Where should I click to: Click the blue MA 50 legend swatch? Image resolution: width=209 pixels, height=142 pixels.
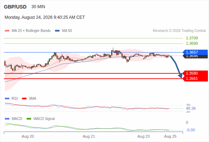tap(57, 31)
